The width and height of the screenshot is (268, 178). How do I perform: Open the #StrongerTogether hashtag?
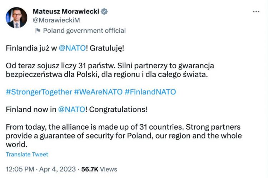pyautogui.click(x=39, y=91)
